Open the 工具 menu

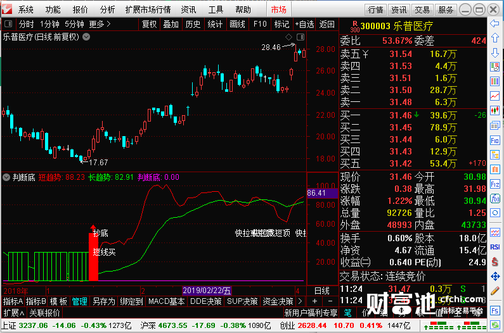[216, 9]
